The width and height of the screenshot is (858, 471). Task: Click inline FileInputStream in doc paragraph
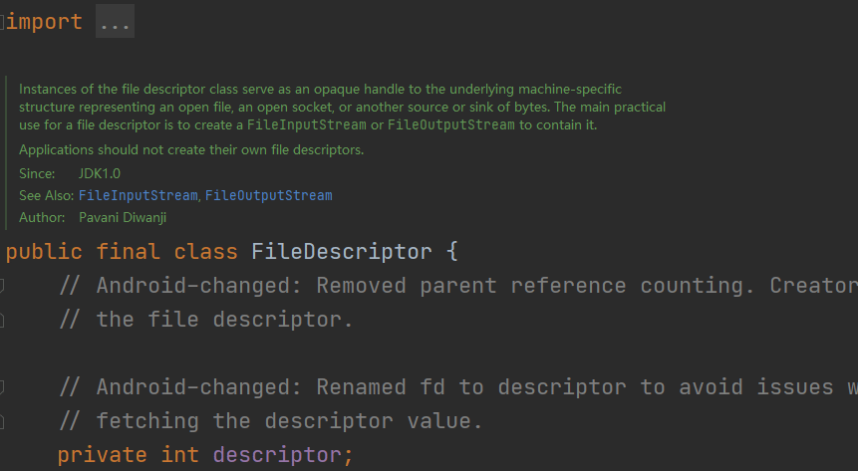[x=307, y=124]
